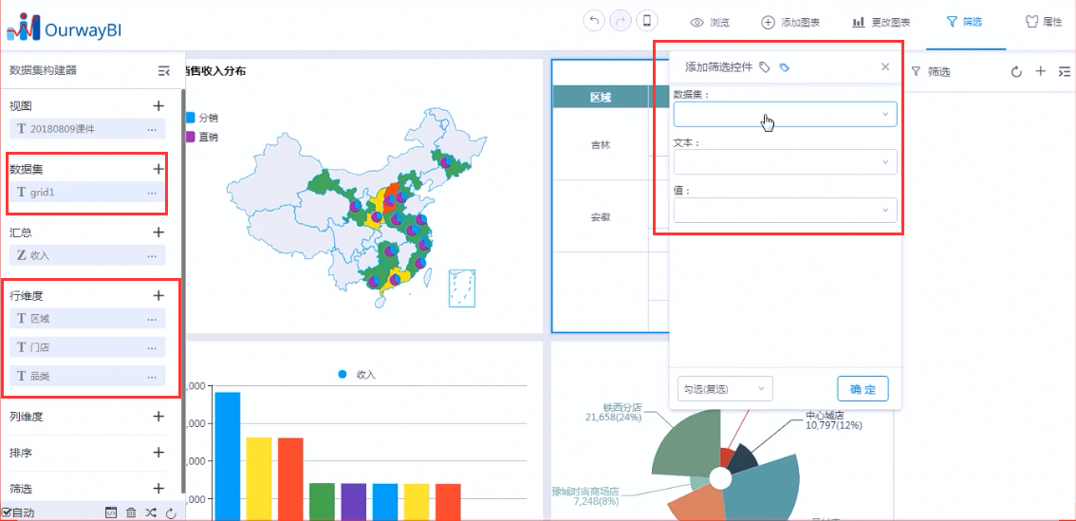The image size is (1076, 521).
Task: Add a new 排序 rule
Action: [158, 453]
